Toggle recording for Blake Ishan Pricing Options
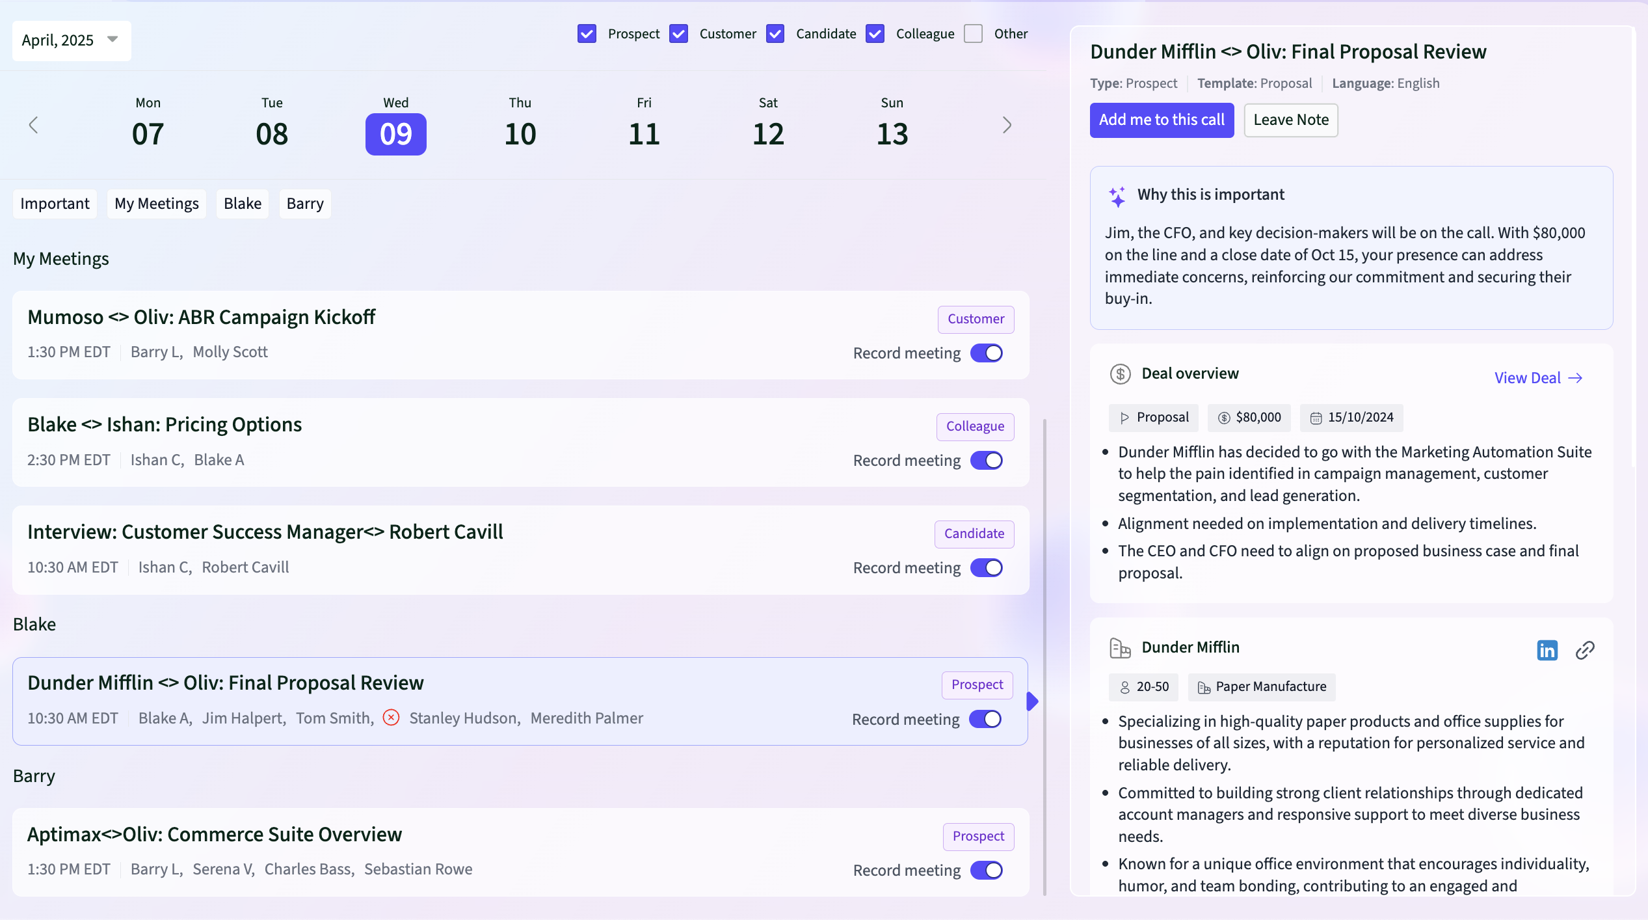Screen dimensions: 1648x920 (987, 461)
